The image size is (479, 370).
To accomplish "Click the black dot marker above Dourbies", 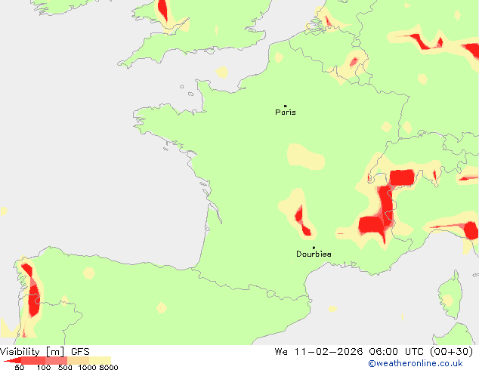I will coord(314,248).
